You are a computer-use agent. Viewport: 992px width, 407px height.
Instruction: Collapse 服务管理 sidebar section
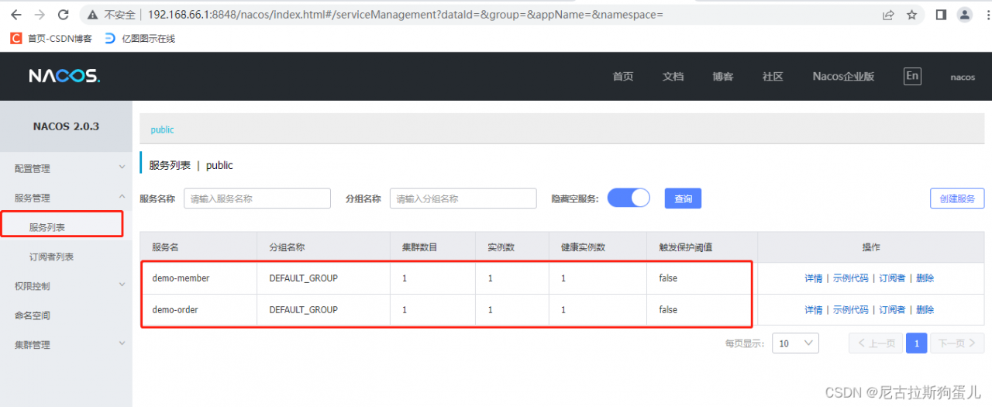(66, 198)
